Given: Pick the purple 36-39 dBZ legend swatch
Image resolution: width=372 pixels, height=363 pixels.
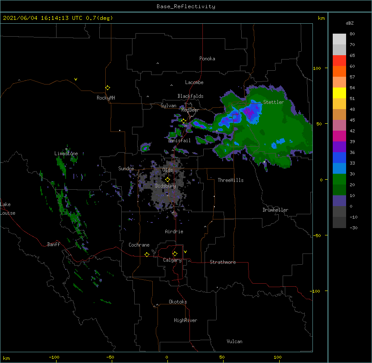Looking at the screenshot, I should pos(339,147).
